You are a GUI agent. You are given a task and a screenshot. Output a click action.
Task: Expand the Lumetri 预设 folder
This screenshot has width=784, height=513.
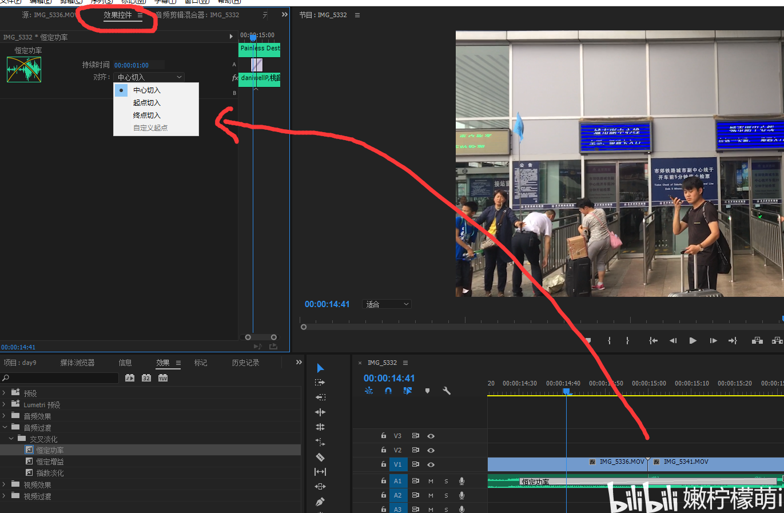4,404
